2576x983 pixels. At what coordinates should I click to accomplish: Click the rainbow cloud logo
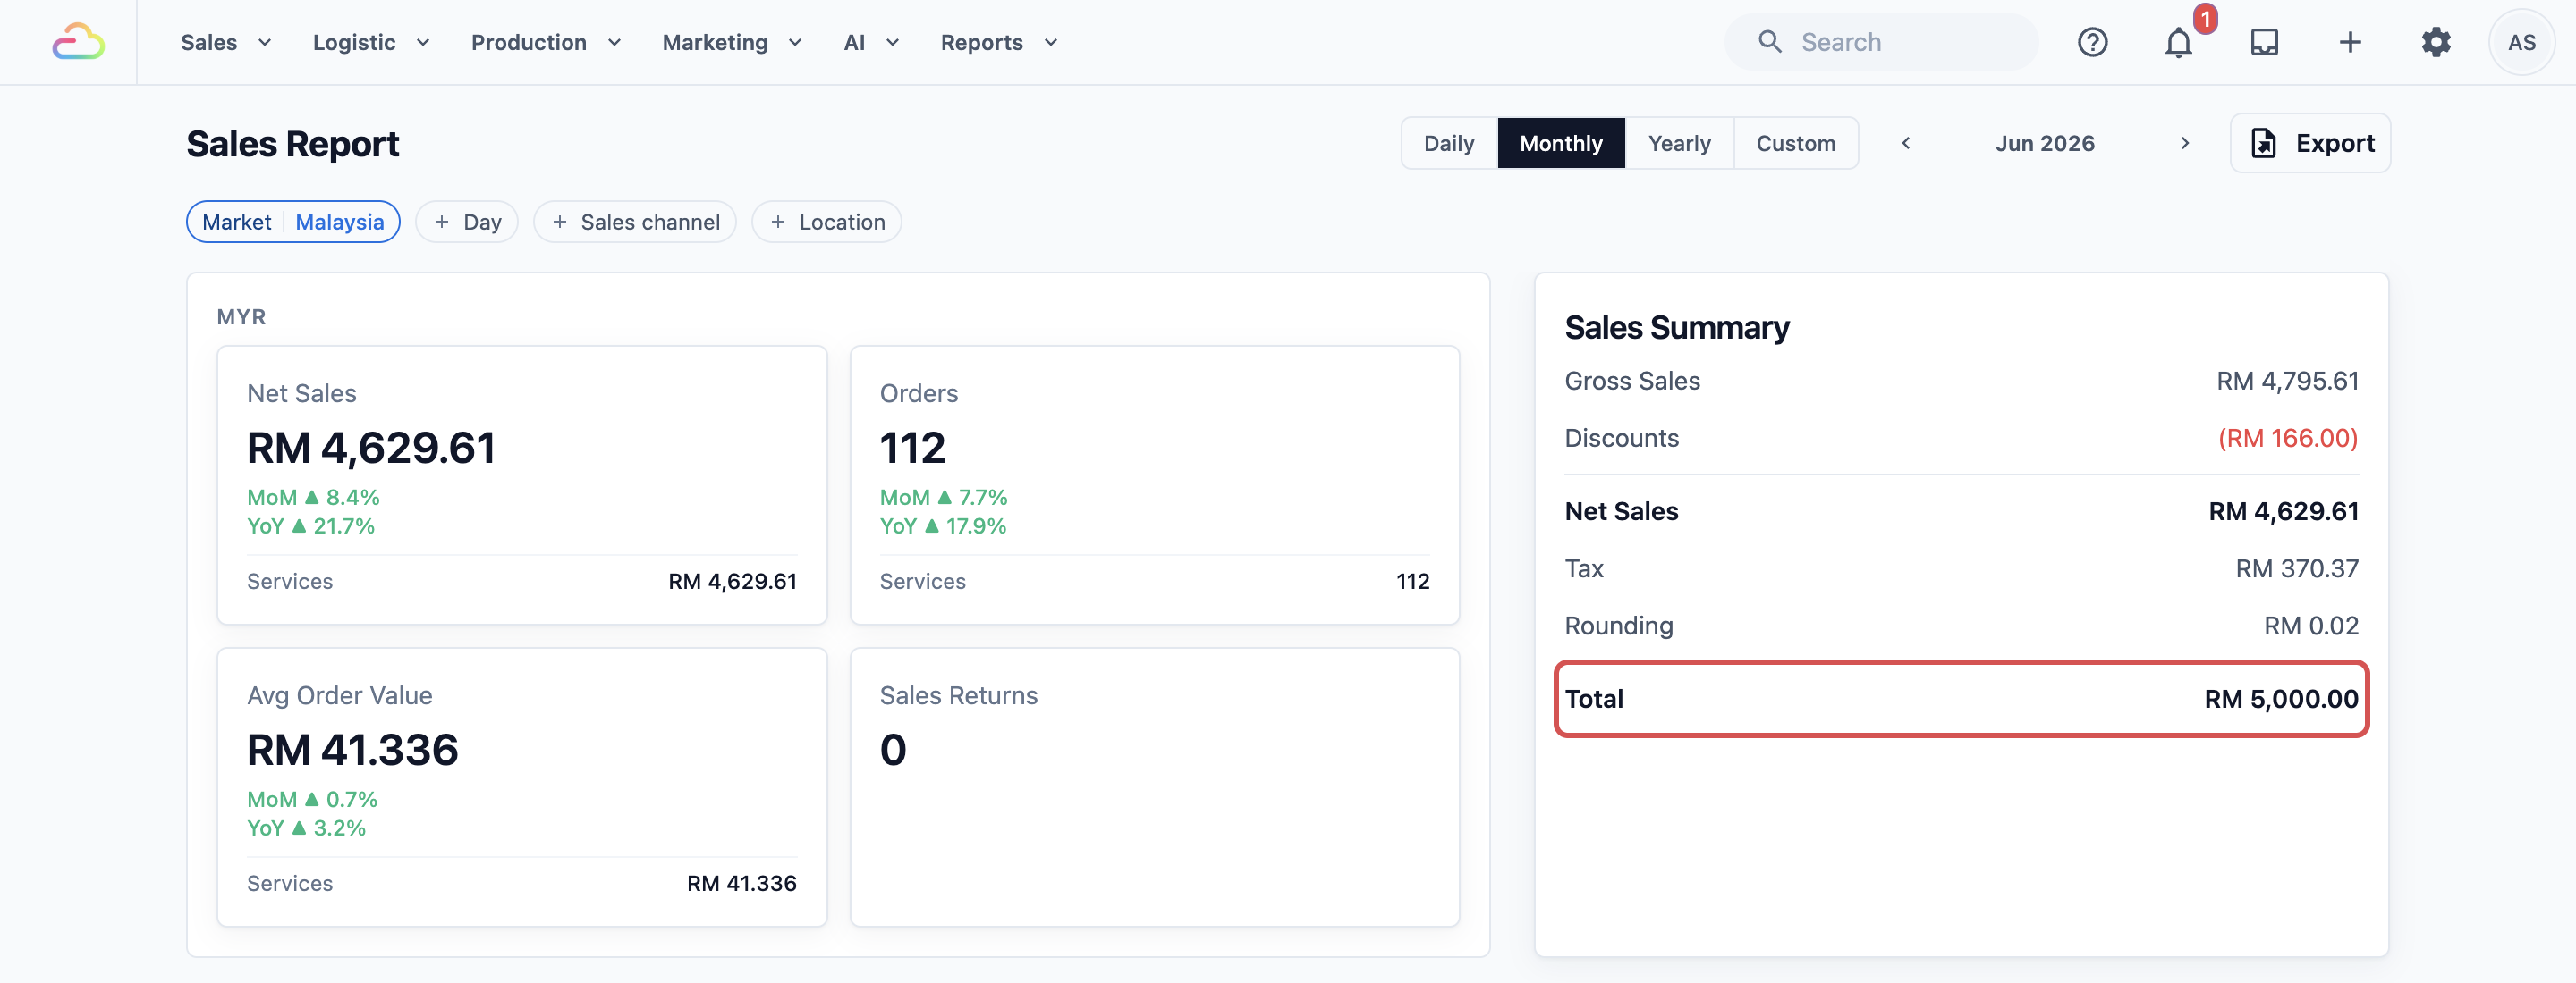[78, 42]
